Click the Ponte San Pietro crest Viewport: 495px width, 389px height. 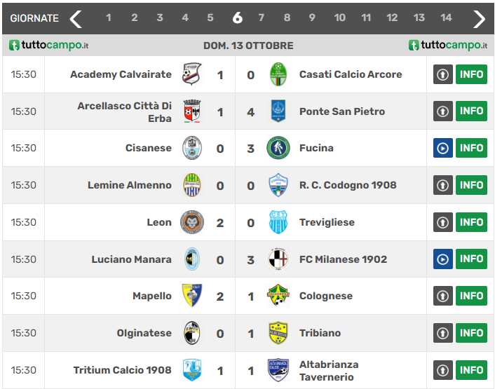pyautogui.click(x=278, y=111)
